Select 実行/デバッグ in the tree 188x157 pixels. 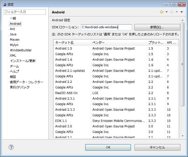pyautogui.click(x=20, y=87)
